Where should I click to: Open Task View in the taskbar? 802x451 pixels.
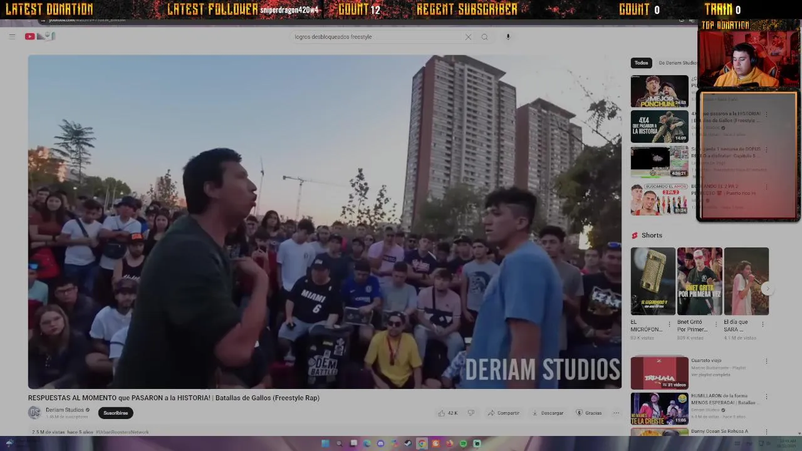tap(353, 443)
